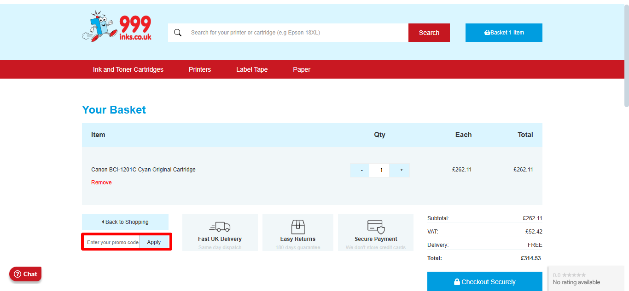
Task: Click the promo code input field
Action: 112,242
